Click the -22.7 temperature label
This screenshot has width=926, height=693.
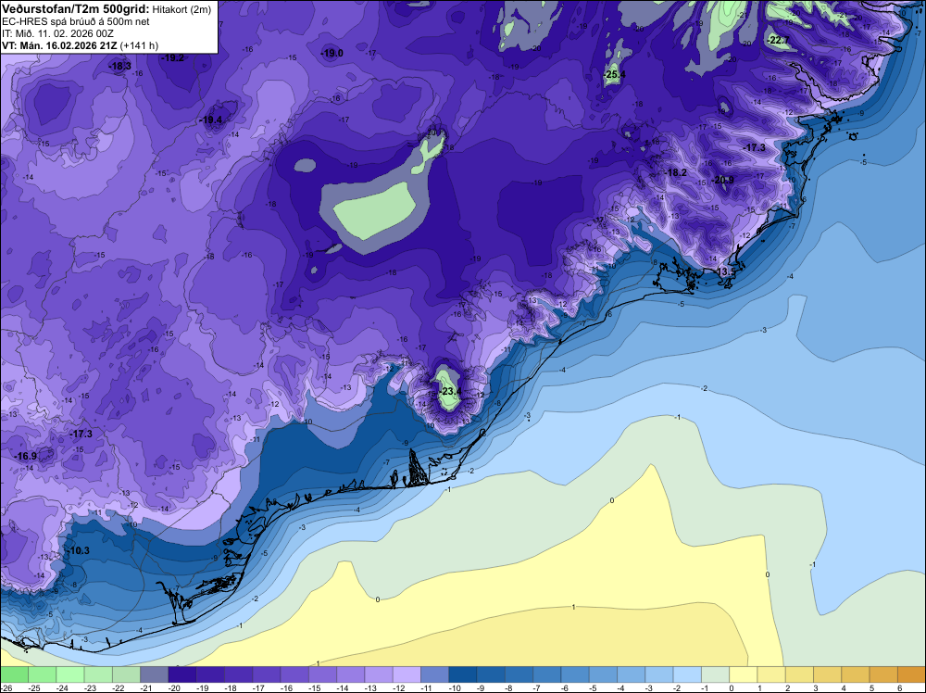(x=778, y=40)
